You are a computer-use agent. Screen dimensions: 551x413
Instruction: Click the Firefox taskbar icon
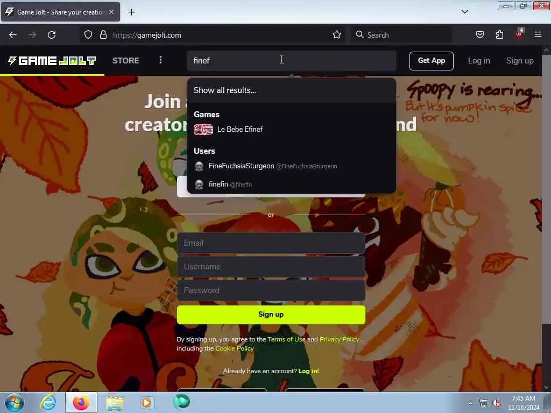click(x=81, y=402)
